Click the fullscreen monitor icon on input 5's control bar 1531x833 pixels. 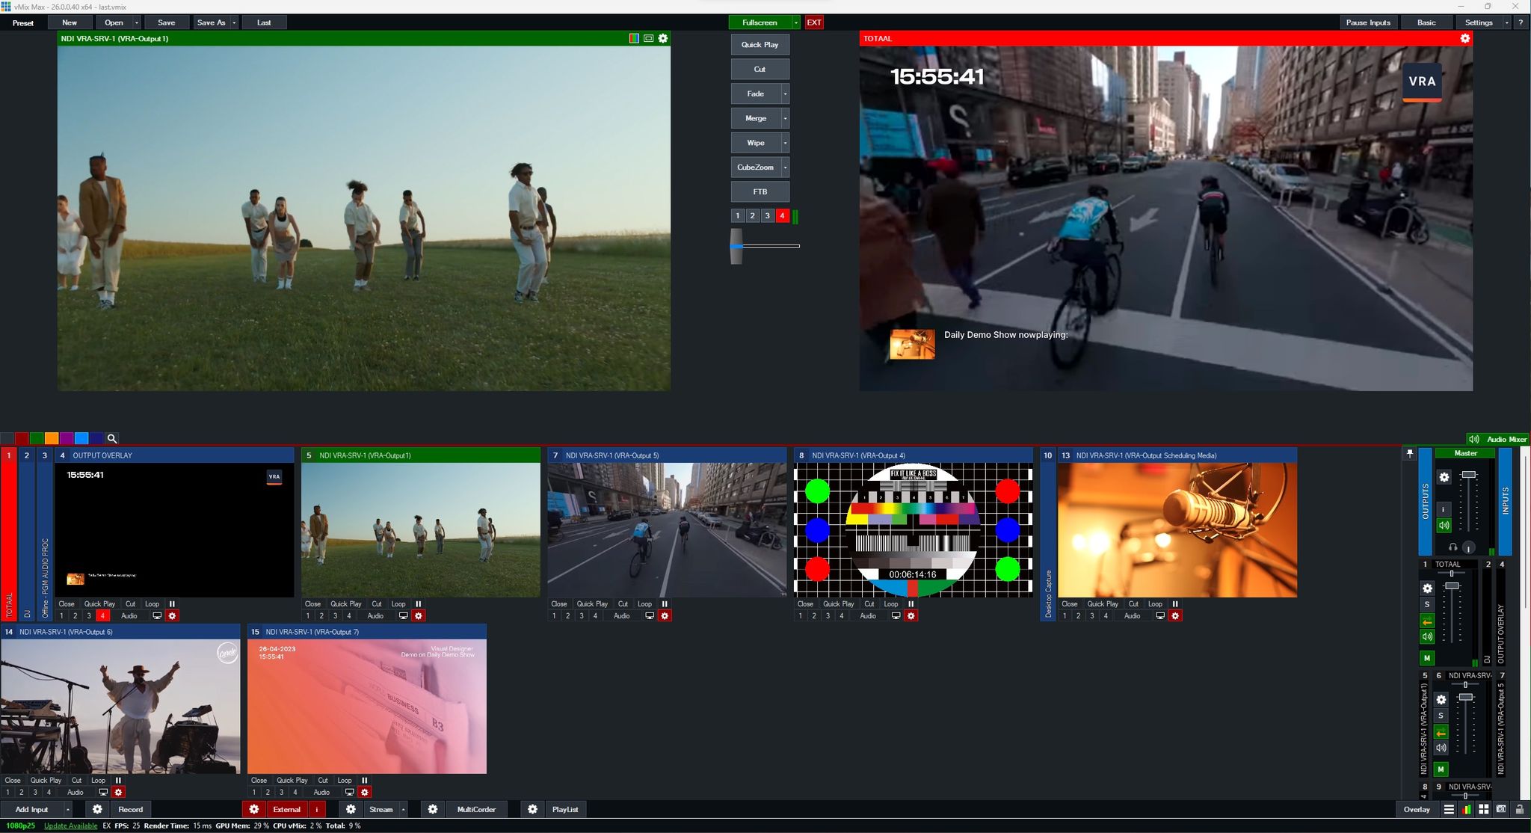pyautogui.click(x=404, y=615)
